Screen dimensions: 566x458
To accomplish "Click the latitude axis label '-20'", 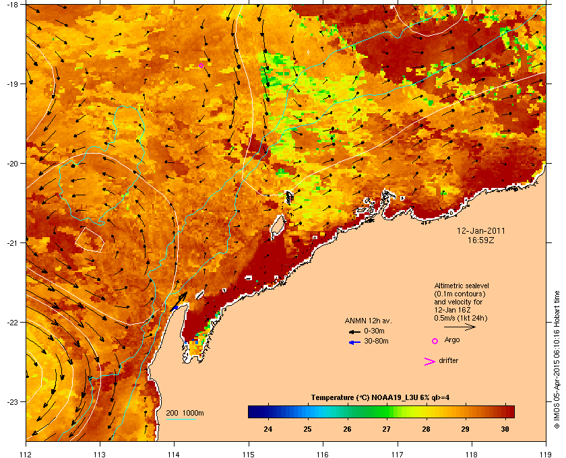I will [12, 164].
